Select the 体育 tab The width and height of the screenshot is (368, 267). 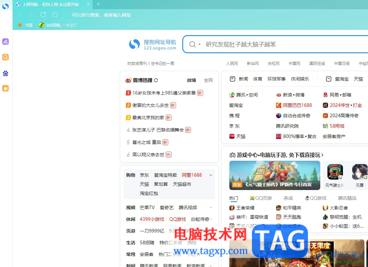(x=258, y=79)
